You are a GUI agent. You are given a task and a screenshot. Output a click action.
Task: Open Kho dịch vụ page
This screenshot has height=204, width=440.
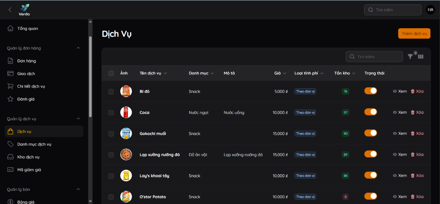click(44, 157)
